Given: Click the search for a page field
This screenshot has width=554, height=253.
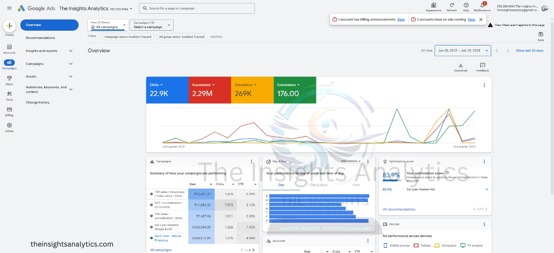Looking at the screenshot, I should (x=197, y=8).
